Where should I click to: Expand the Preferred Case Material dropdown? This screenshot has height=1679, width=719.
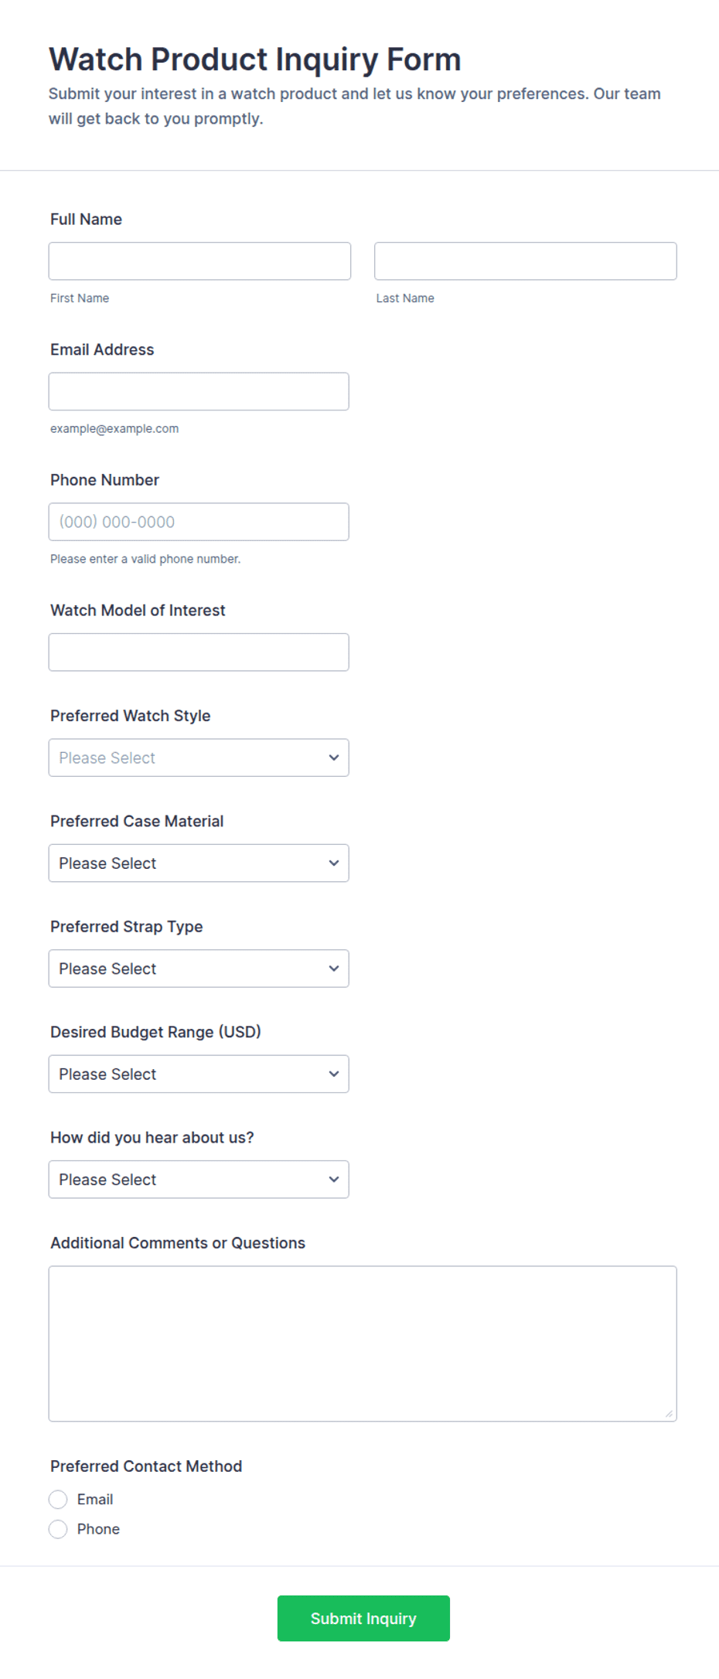[x=199, y=863]
